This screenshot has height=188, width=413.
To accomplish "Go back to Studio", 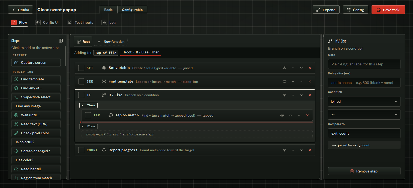I will pos(20,10).
